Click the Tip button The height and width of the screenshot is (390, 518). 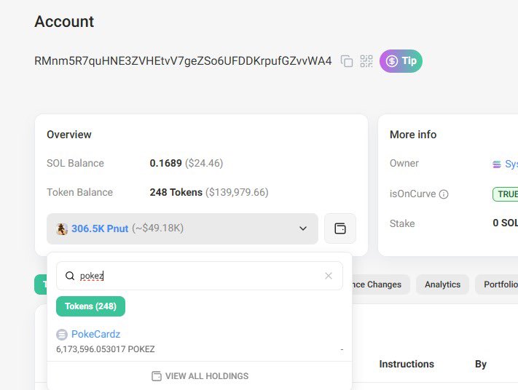coord(401,61)
